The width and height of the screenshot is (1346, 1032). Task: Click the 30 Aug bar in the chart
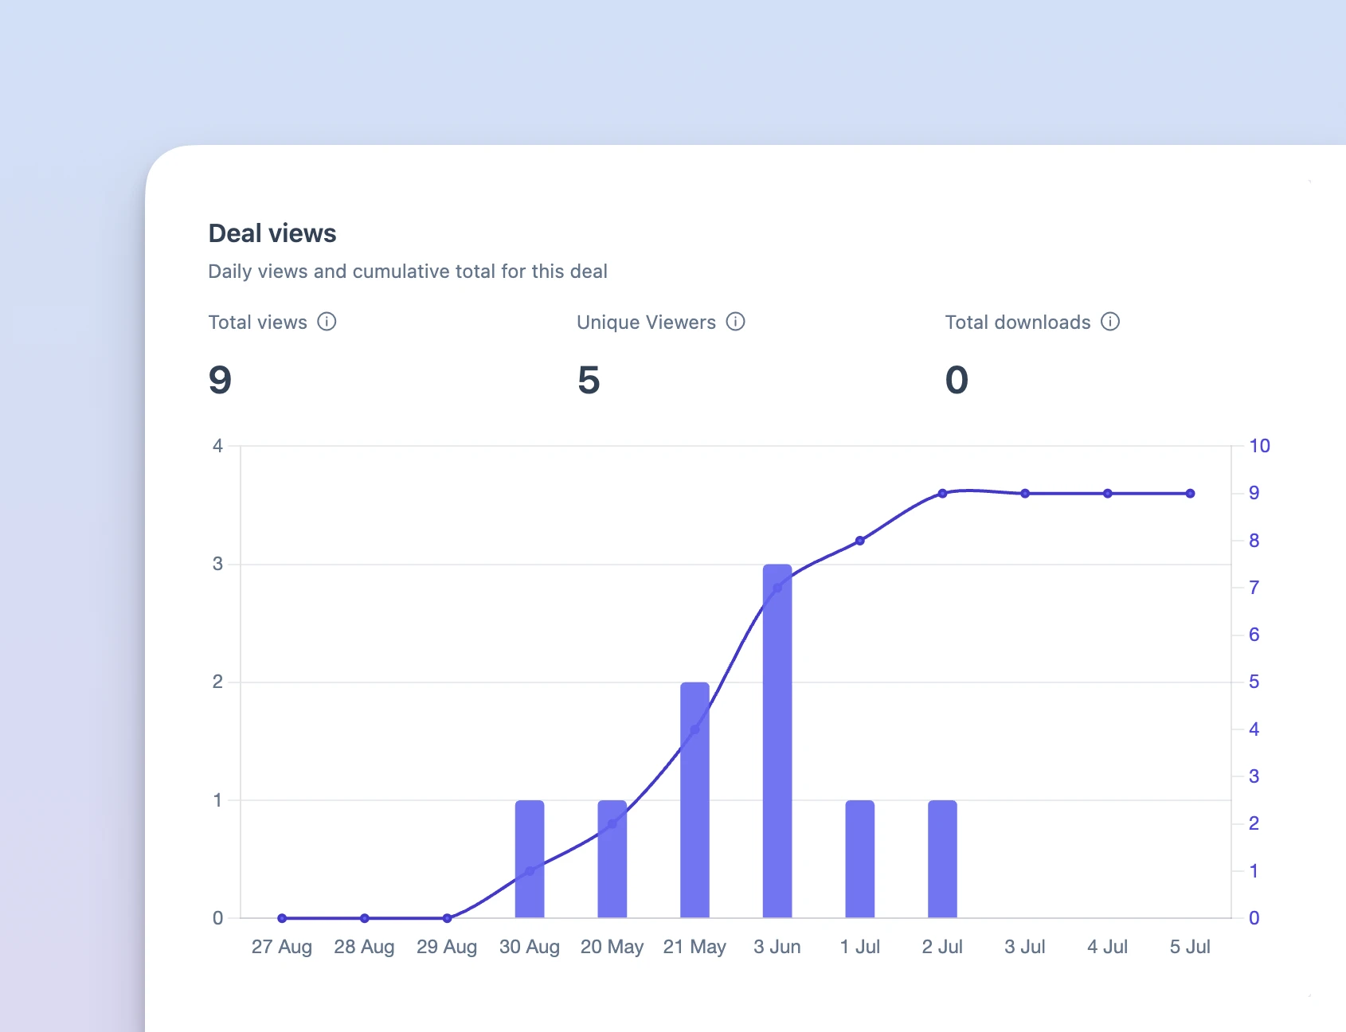point(530,859)
